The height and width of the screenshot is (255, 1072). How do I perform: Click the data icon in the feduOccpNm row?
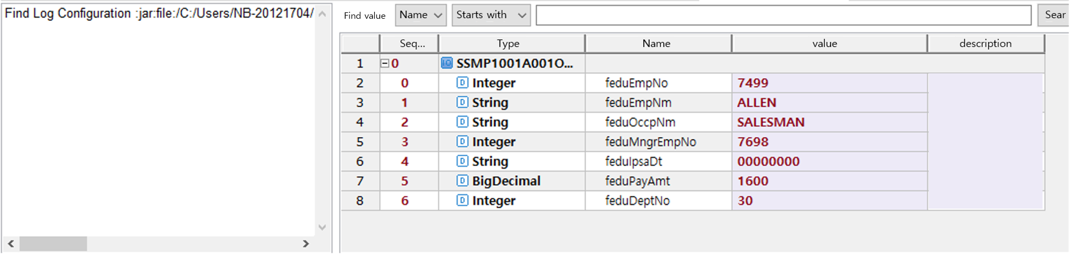tap(462, 122)
